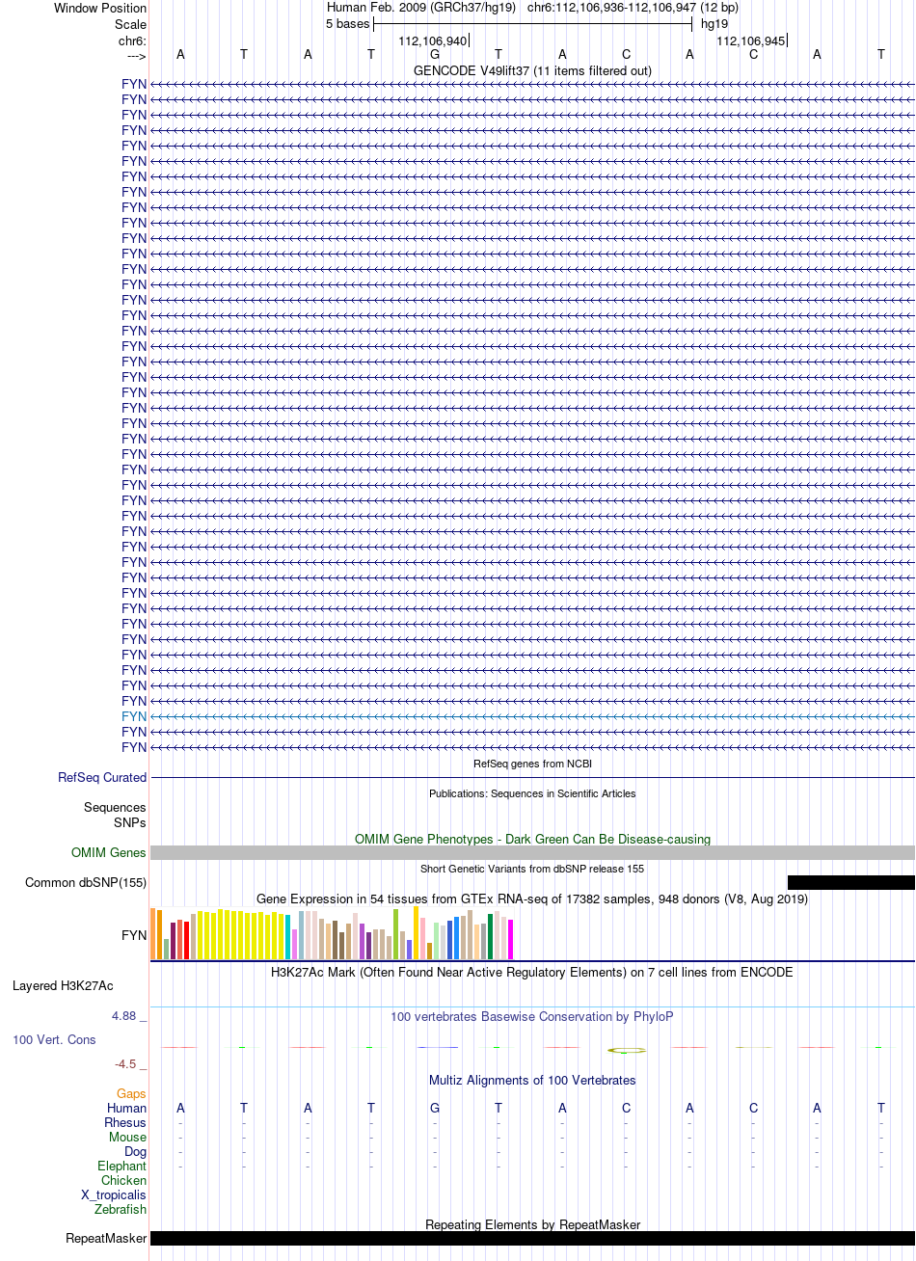Click the first FYN transcript label under the GENCODE title
Screen dimensions: 916x1261
(134, 84)
